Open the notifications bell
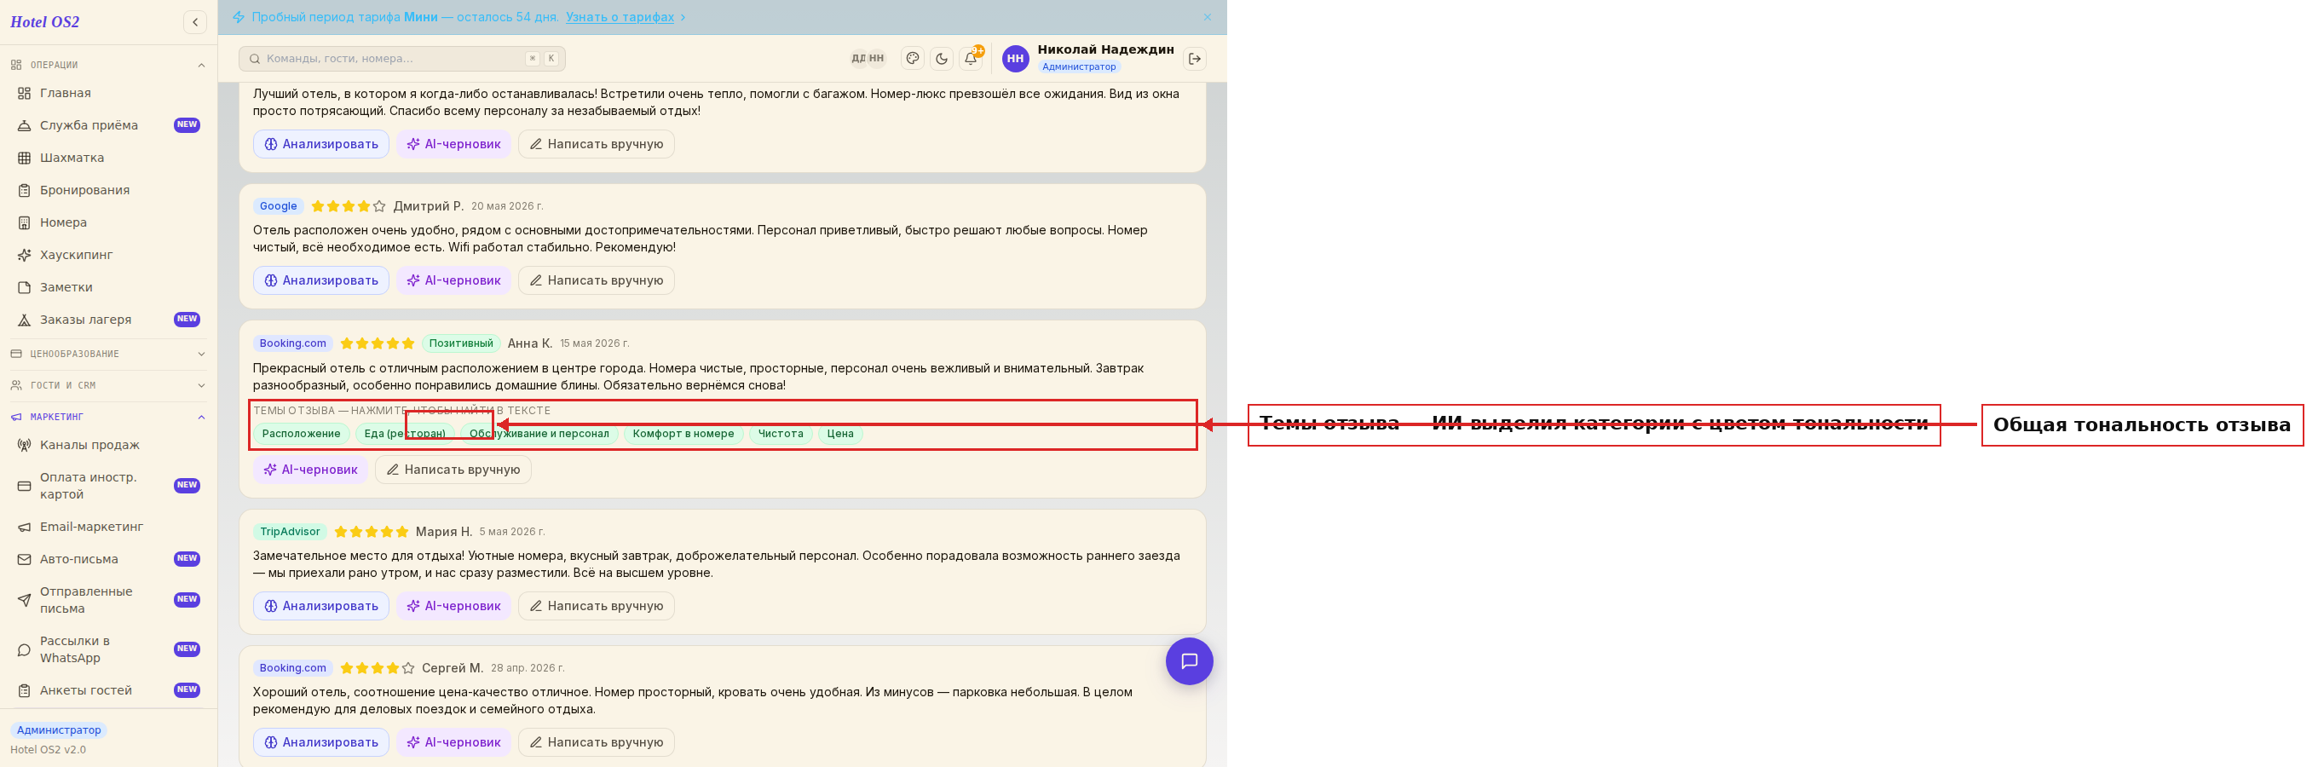Screen dimensions: 2324x767 [971, 59]
